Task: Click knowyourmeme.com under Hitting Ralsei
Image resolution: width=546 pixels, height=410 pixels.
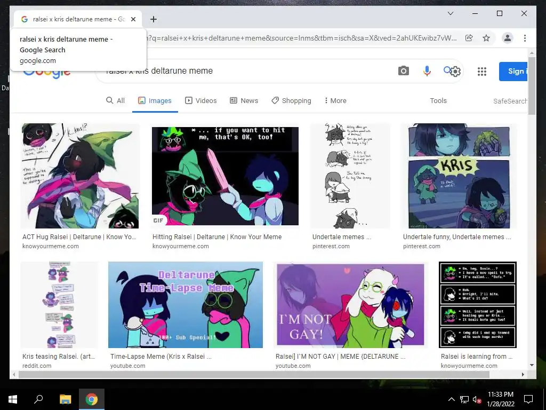Action: point(181,246)
